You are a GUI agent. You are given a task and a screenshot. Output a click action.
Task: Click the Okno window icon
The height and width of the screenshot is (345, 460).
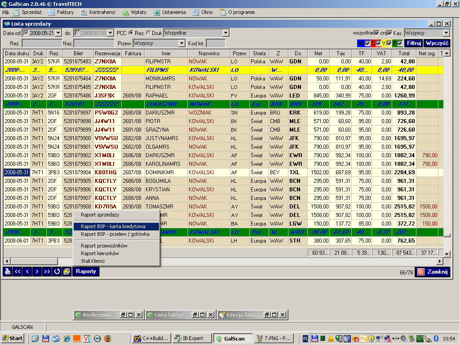(x=196, y=12)
